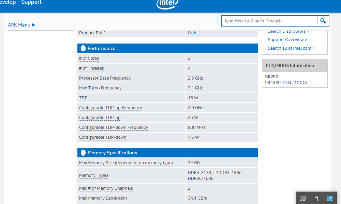Open the PCN link for 944339
341x204 pixels.
point(287,83)
